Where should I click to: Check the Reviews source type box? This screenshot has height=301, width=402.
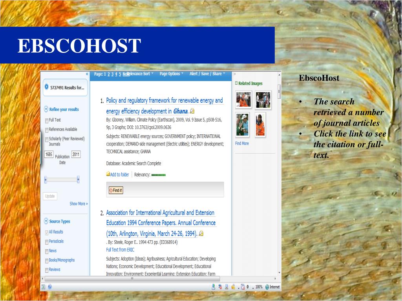pyautogui.click(x=47, y=270)
